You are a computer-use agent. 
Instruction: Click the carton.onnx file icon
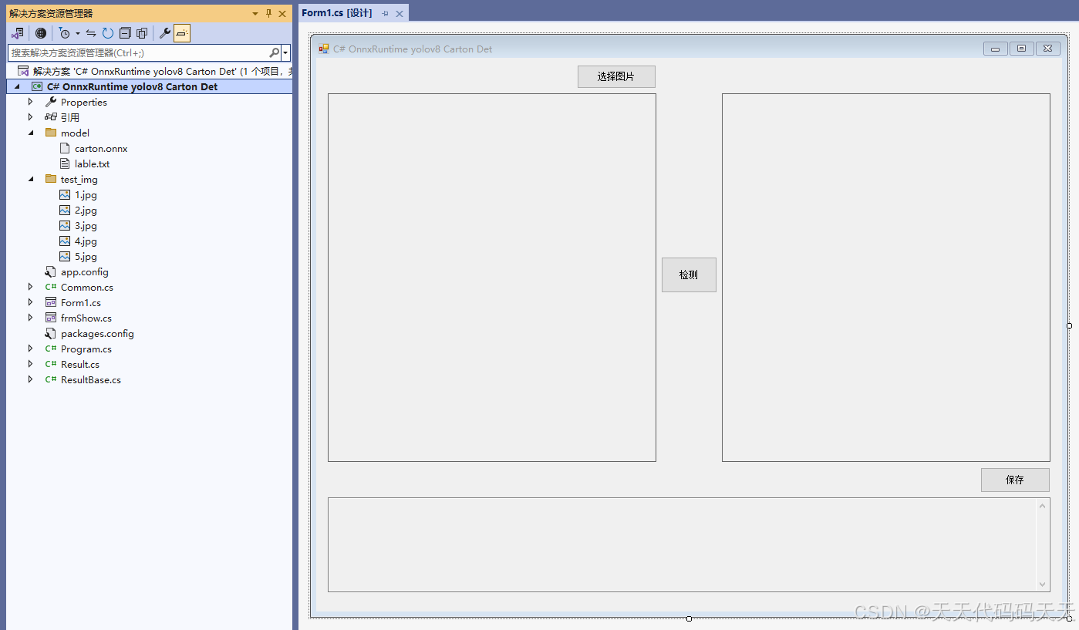[x=65, y=148]
